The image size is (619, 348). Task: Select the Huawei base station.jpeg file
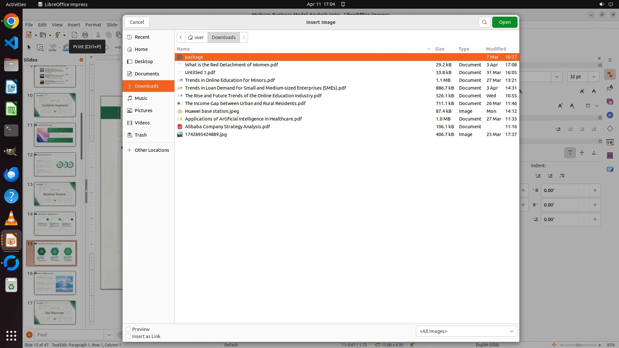coord(212,111)
